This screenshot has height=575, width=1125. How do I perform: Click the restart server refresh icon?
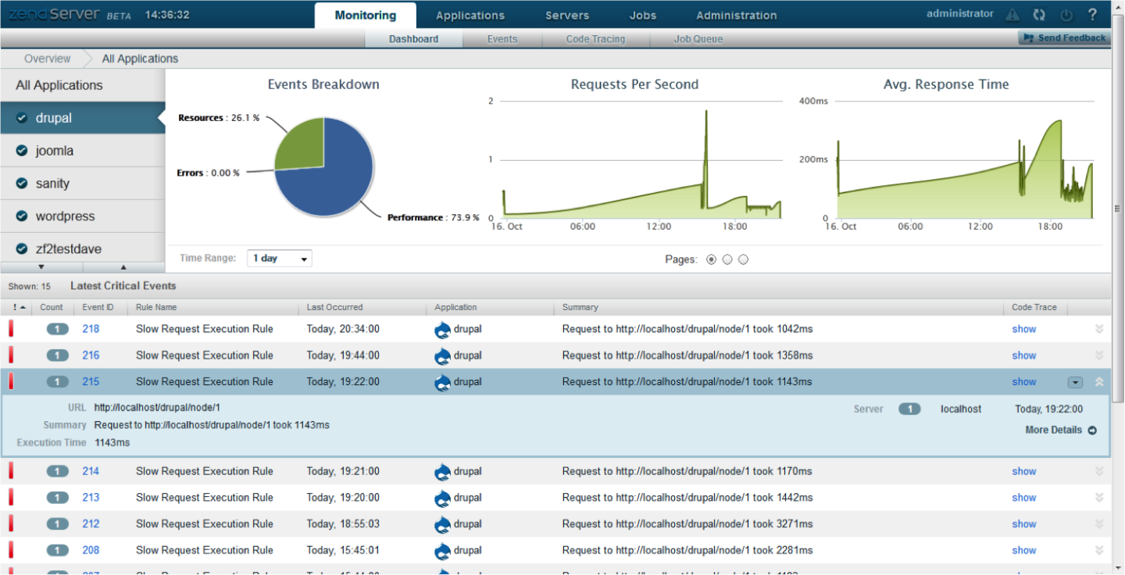tap(1039, 15)
